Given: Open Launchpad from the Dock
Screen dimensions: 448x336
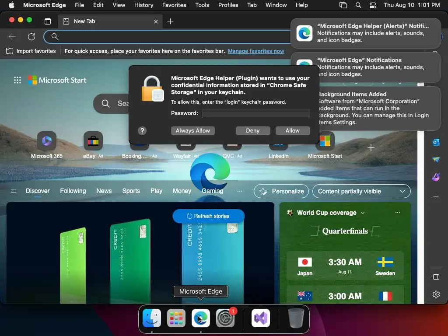Looking at the screenshot, I should pyautogui.click(x=176, y=318).
